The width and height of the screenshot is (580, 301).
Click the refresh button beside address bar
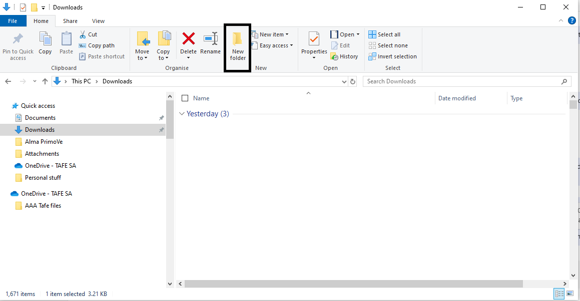(353, 81)
